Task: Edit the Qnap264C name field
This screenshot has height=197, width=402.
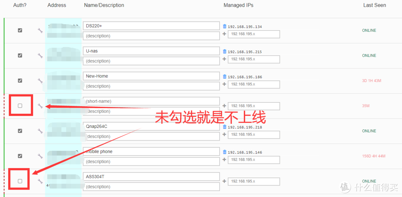Action: [x=151, y=126]
